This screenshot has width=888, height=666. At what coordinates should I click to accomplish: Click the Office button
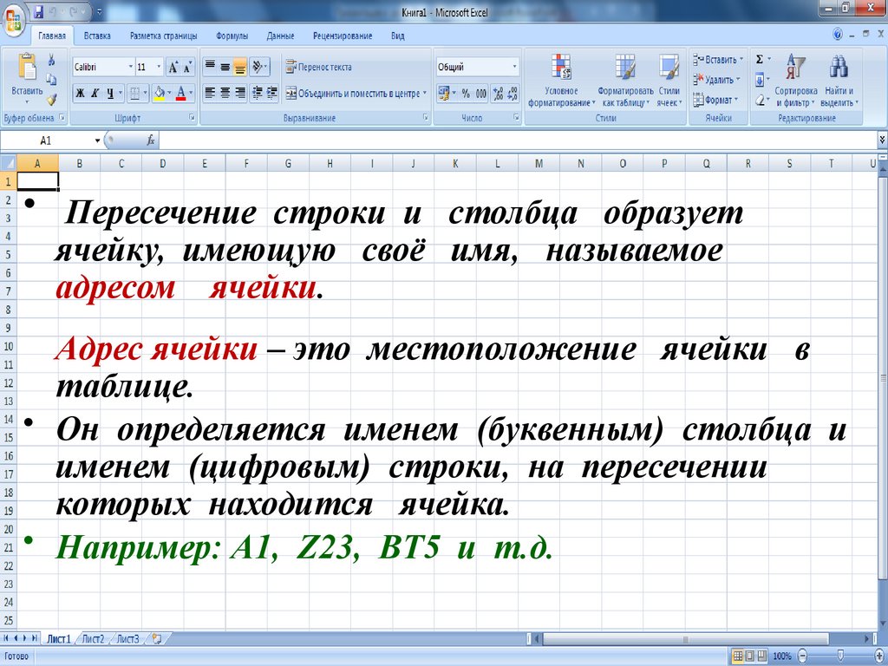pyautogui.click(x=12, y=21)
